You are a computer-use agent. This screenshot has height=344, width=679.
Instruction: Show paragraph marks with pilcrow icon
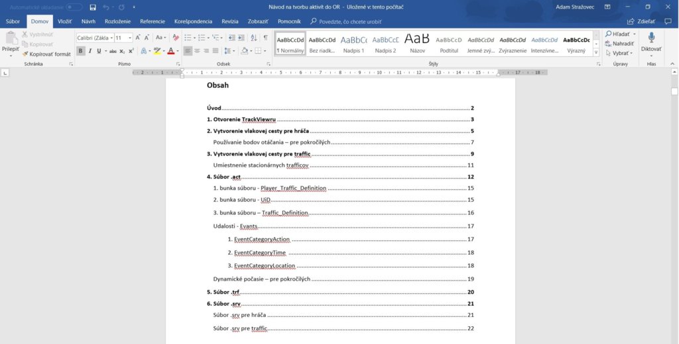(265, 38)
